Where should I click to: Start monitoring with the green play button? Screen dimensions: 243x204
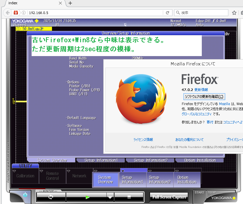87,197
